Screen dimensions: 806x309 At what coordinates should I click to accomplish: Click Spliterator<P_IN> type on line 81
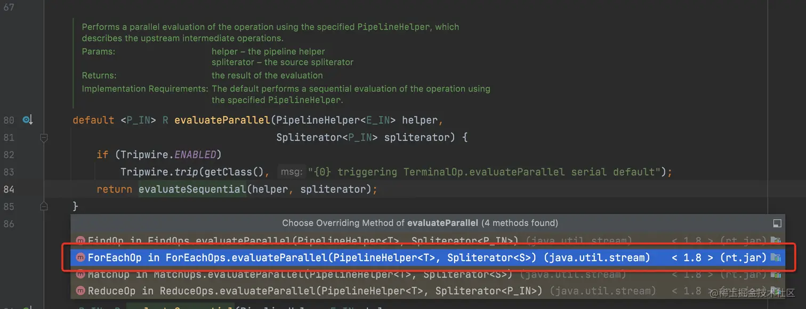click(x=327, y=137)
